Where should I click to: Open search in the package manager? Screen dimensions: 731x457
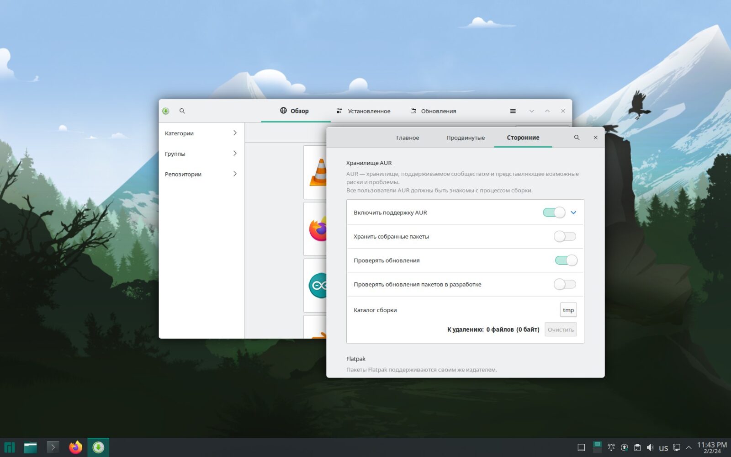click(182, 111)
